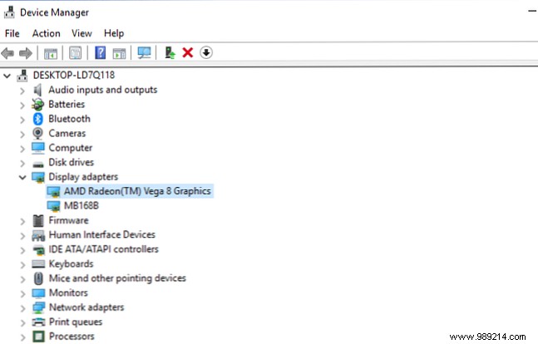
Task: Expand the Keyboards category
Action: 22,265
